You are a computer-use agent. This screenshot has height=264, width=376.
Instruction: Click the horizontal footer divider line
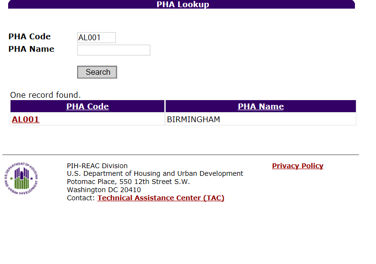point(181,155)
